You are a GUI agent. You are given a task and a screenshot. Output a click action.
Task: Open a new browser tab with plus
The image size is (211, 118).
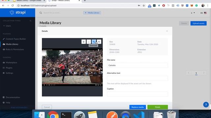(x=85, y=1)
